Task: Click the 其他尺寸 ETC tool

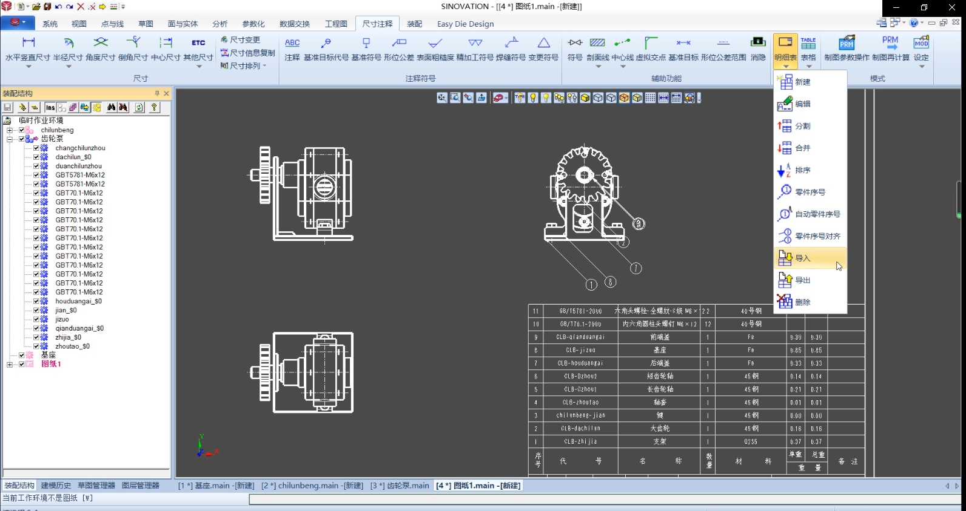Action: pos(198,48)
